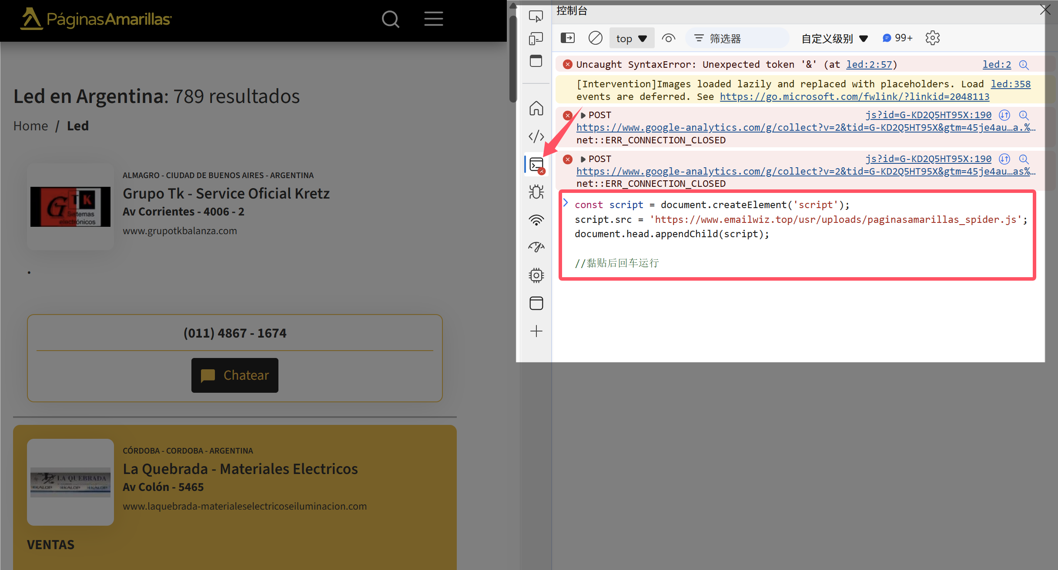Click the PáginasAmarillas logo

click(96, 19)
